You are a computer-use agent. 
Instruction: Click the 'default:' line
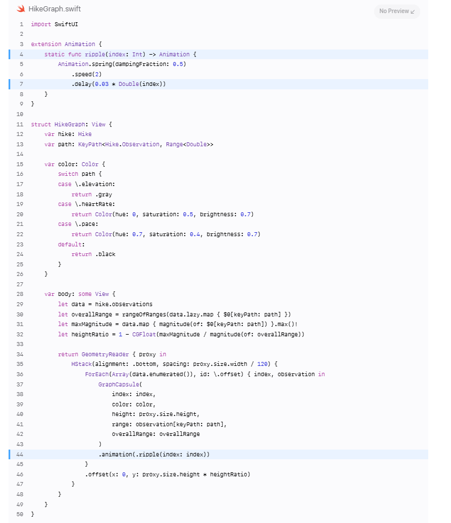[71, 245]
